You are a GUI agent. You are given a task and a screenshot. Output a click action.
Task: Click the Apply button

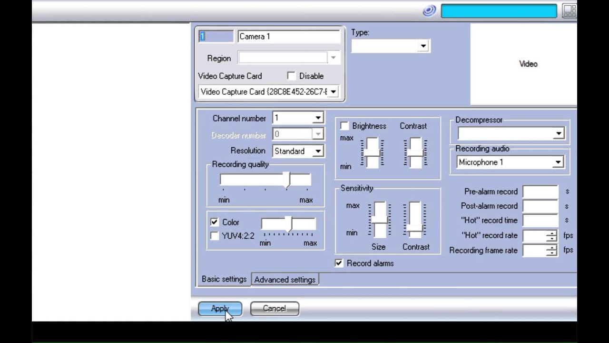point(220,309)
